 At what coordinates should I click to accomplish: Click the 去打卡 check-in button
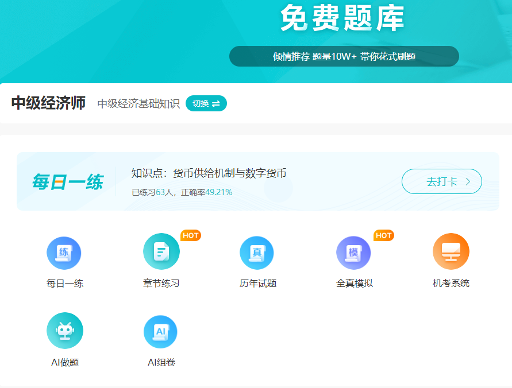tap(441, 181)
